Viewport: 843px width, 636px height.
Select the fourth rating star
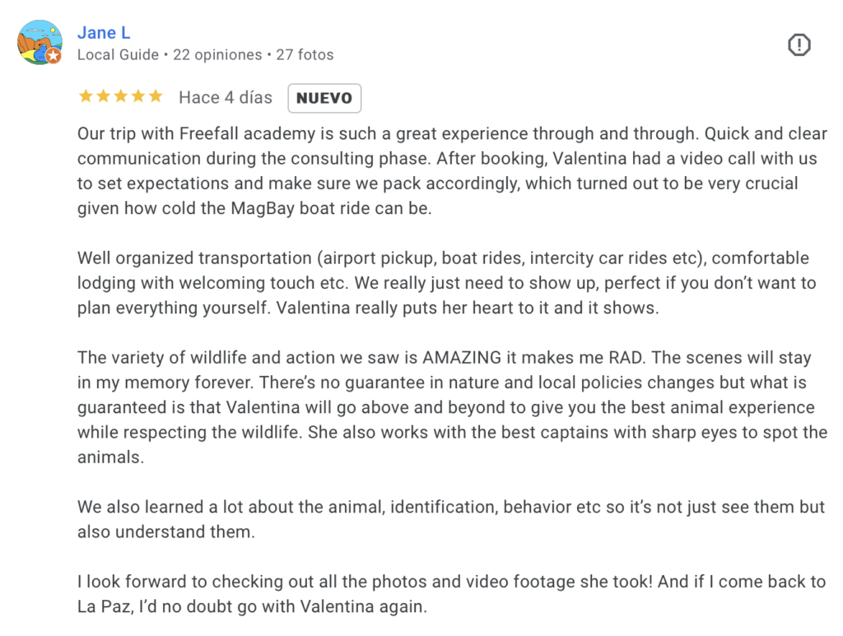tap(137, 97)
